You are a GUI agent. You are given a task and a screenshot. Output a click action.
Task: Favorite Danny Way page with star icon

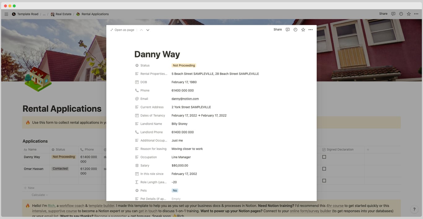pyautogui.click(x=303, y=29)
